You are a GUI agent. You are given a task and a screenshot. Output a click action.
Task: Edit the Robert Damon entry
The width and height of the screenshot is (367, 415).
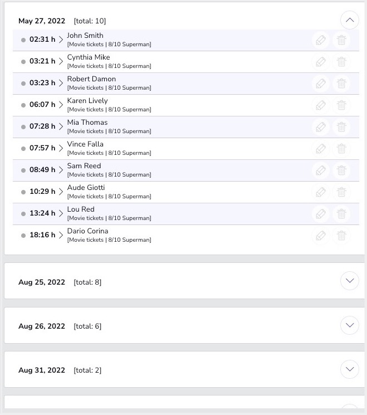click(321, 84)
